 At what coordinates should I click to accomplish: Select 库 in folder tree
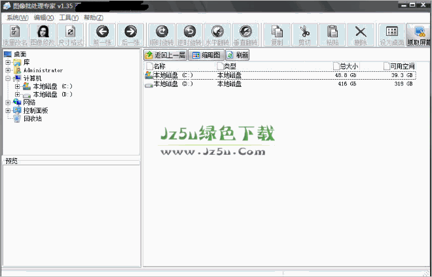point(27,63)
